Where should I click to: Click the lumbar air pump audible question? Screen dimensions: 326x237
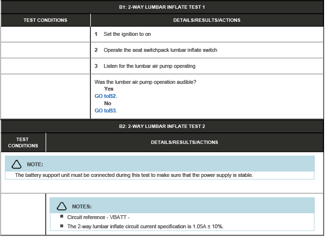(145, 82)
